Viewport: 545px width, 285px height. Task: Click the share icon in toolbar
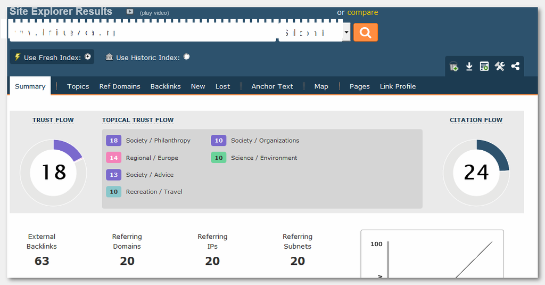[x=515, y=67]
